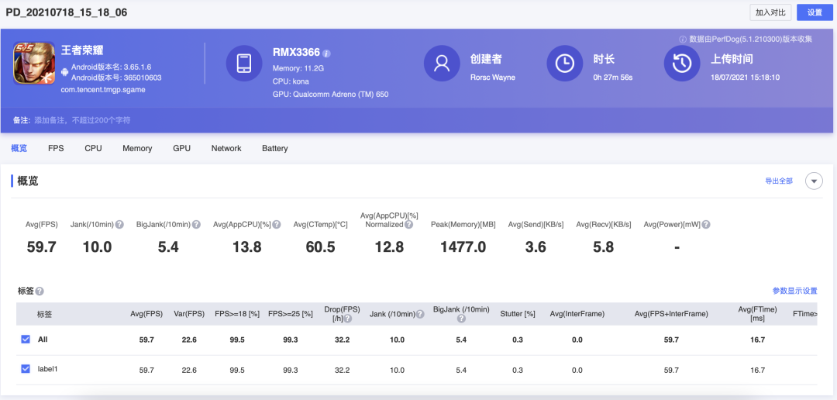Screen dimensions: 837x400
Task: Select the Battery tab
Action: point(274,148)
